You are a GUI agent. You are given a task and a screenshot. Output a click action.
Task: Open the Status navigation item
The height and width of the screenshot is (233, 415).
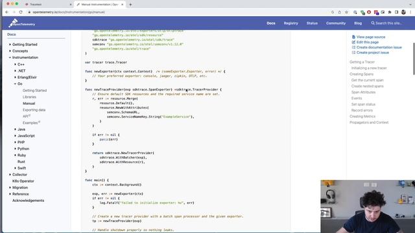(x=312, y=23)
